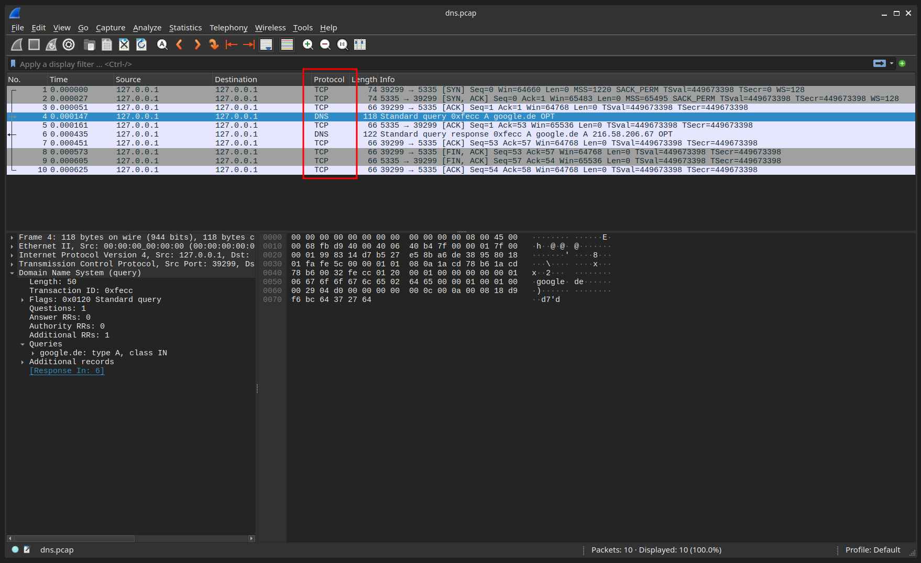Click the packet details horizontal scrollbar
Image resolution: width=921 pixels, height=563 pixels.
pos(130,538)
